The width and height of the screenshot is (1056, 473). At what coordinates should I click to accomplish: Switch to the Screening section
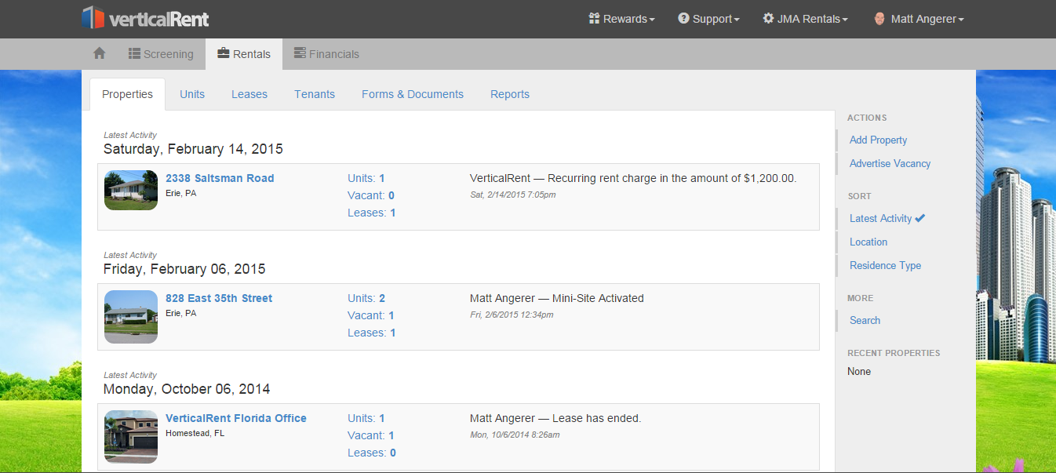161,54
